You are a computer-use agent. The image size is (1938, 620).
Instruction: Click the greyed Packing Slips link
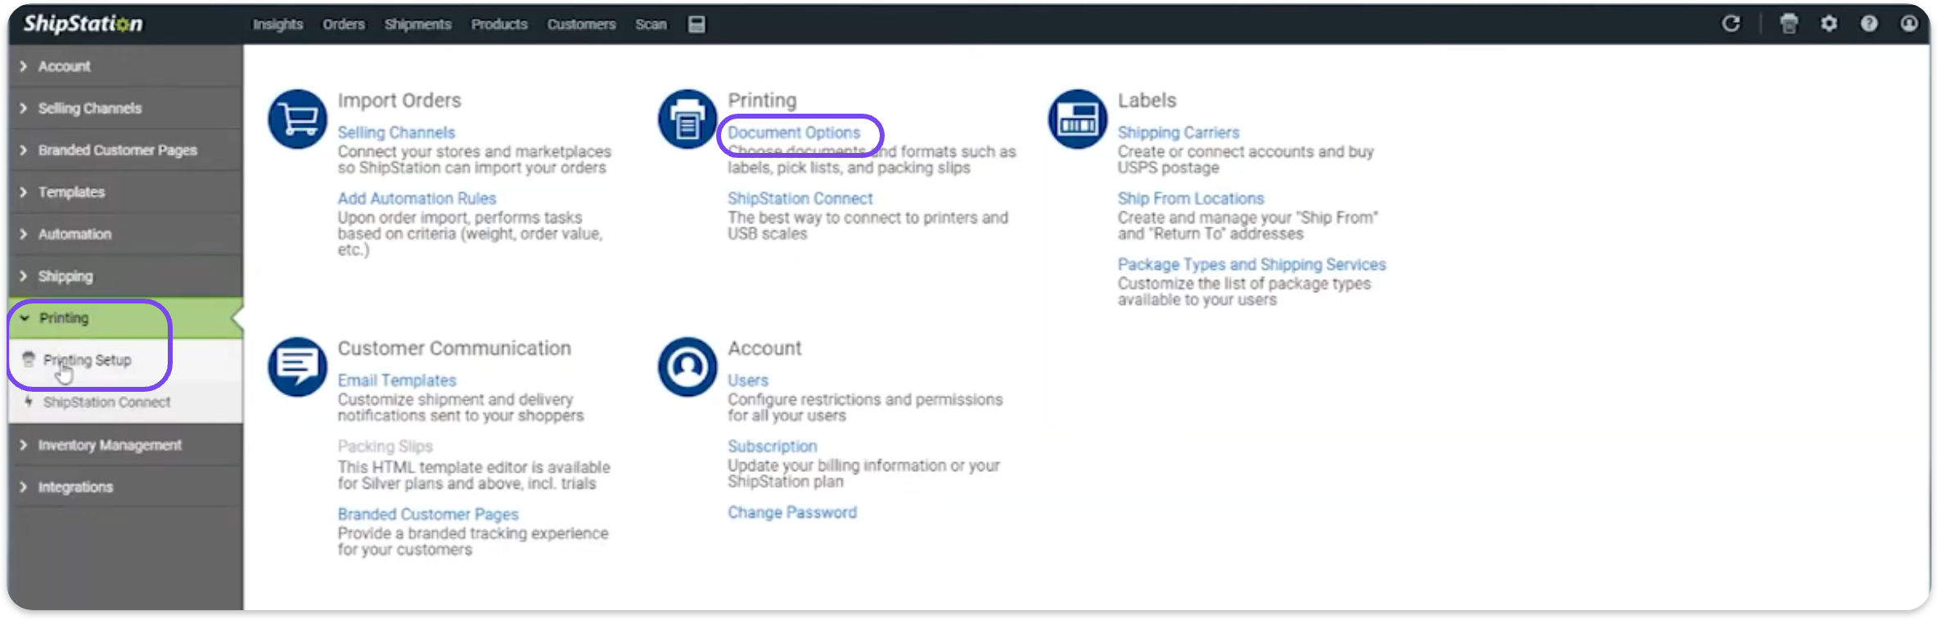click(x=385, y=447)
